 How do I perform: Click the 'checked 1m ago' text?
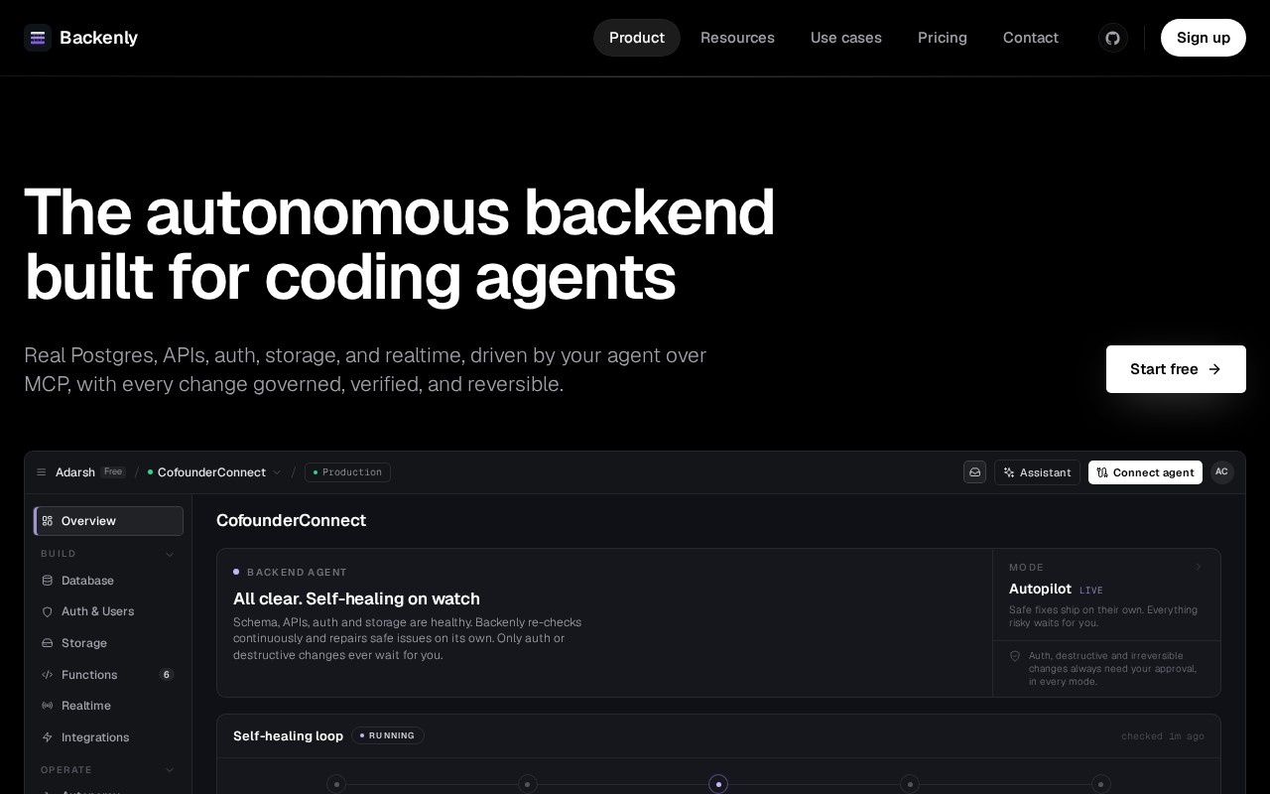[x=1163, y=736]
